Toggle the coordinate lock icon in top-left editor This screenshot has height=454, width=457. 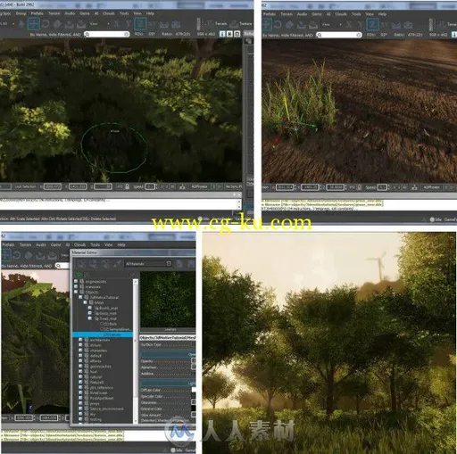click(128, 186)
